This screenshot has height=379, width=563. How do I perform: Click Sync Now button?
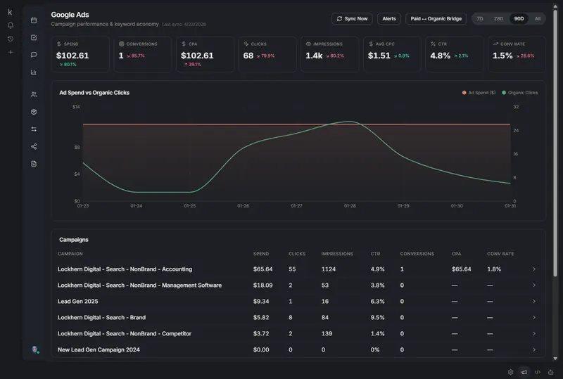point(352,19)
